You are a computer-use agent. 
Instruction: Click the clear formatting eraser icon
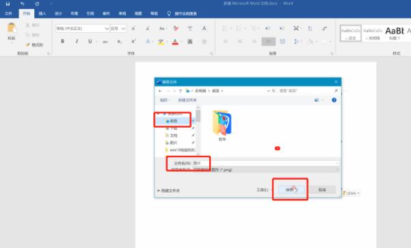pos(176,28)
